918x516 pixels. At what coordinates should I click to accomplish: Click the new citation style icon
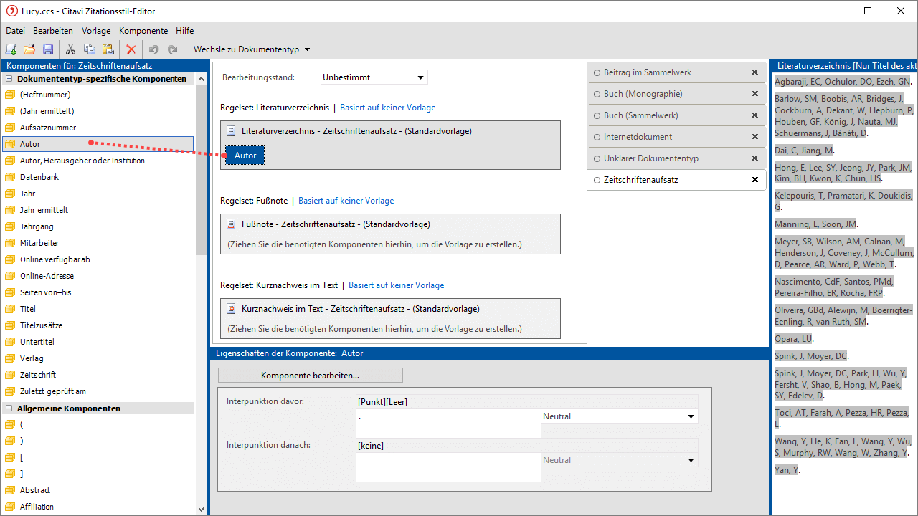coord(11,49)
